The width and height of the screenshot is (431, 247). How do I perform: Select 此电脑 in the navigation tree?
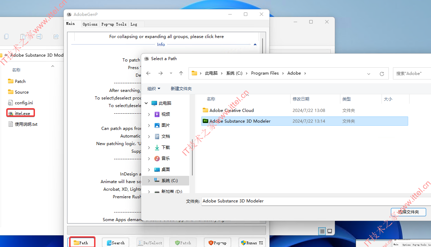click(x=165, y=103)
